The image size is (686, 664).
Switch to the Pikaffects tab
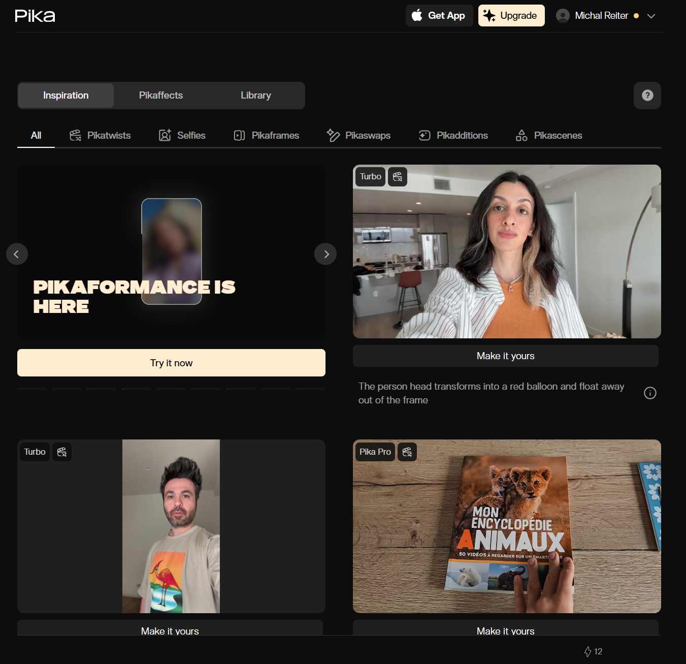point(160,96)
